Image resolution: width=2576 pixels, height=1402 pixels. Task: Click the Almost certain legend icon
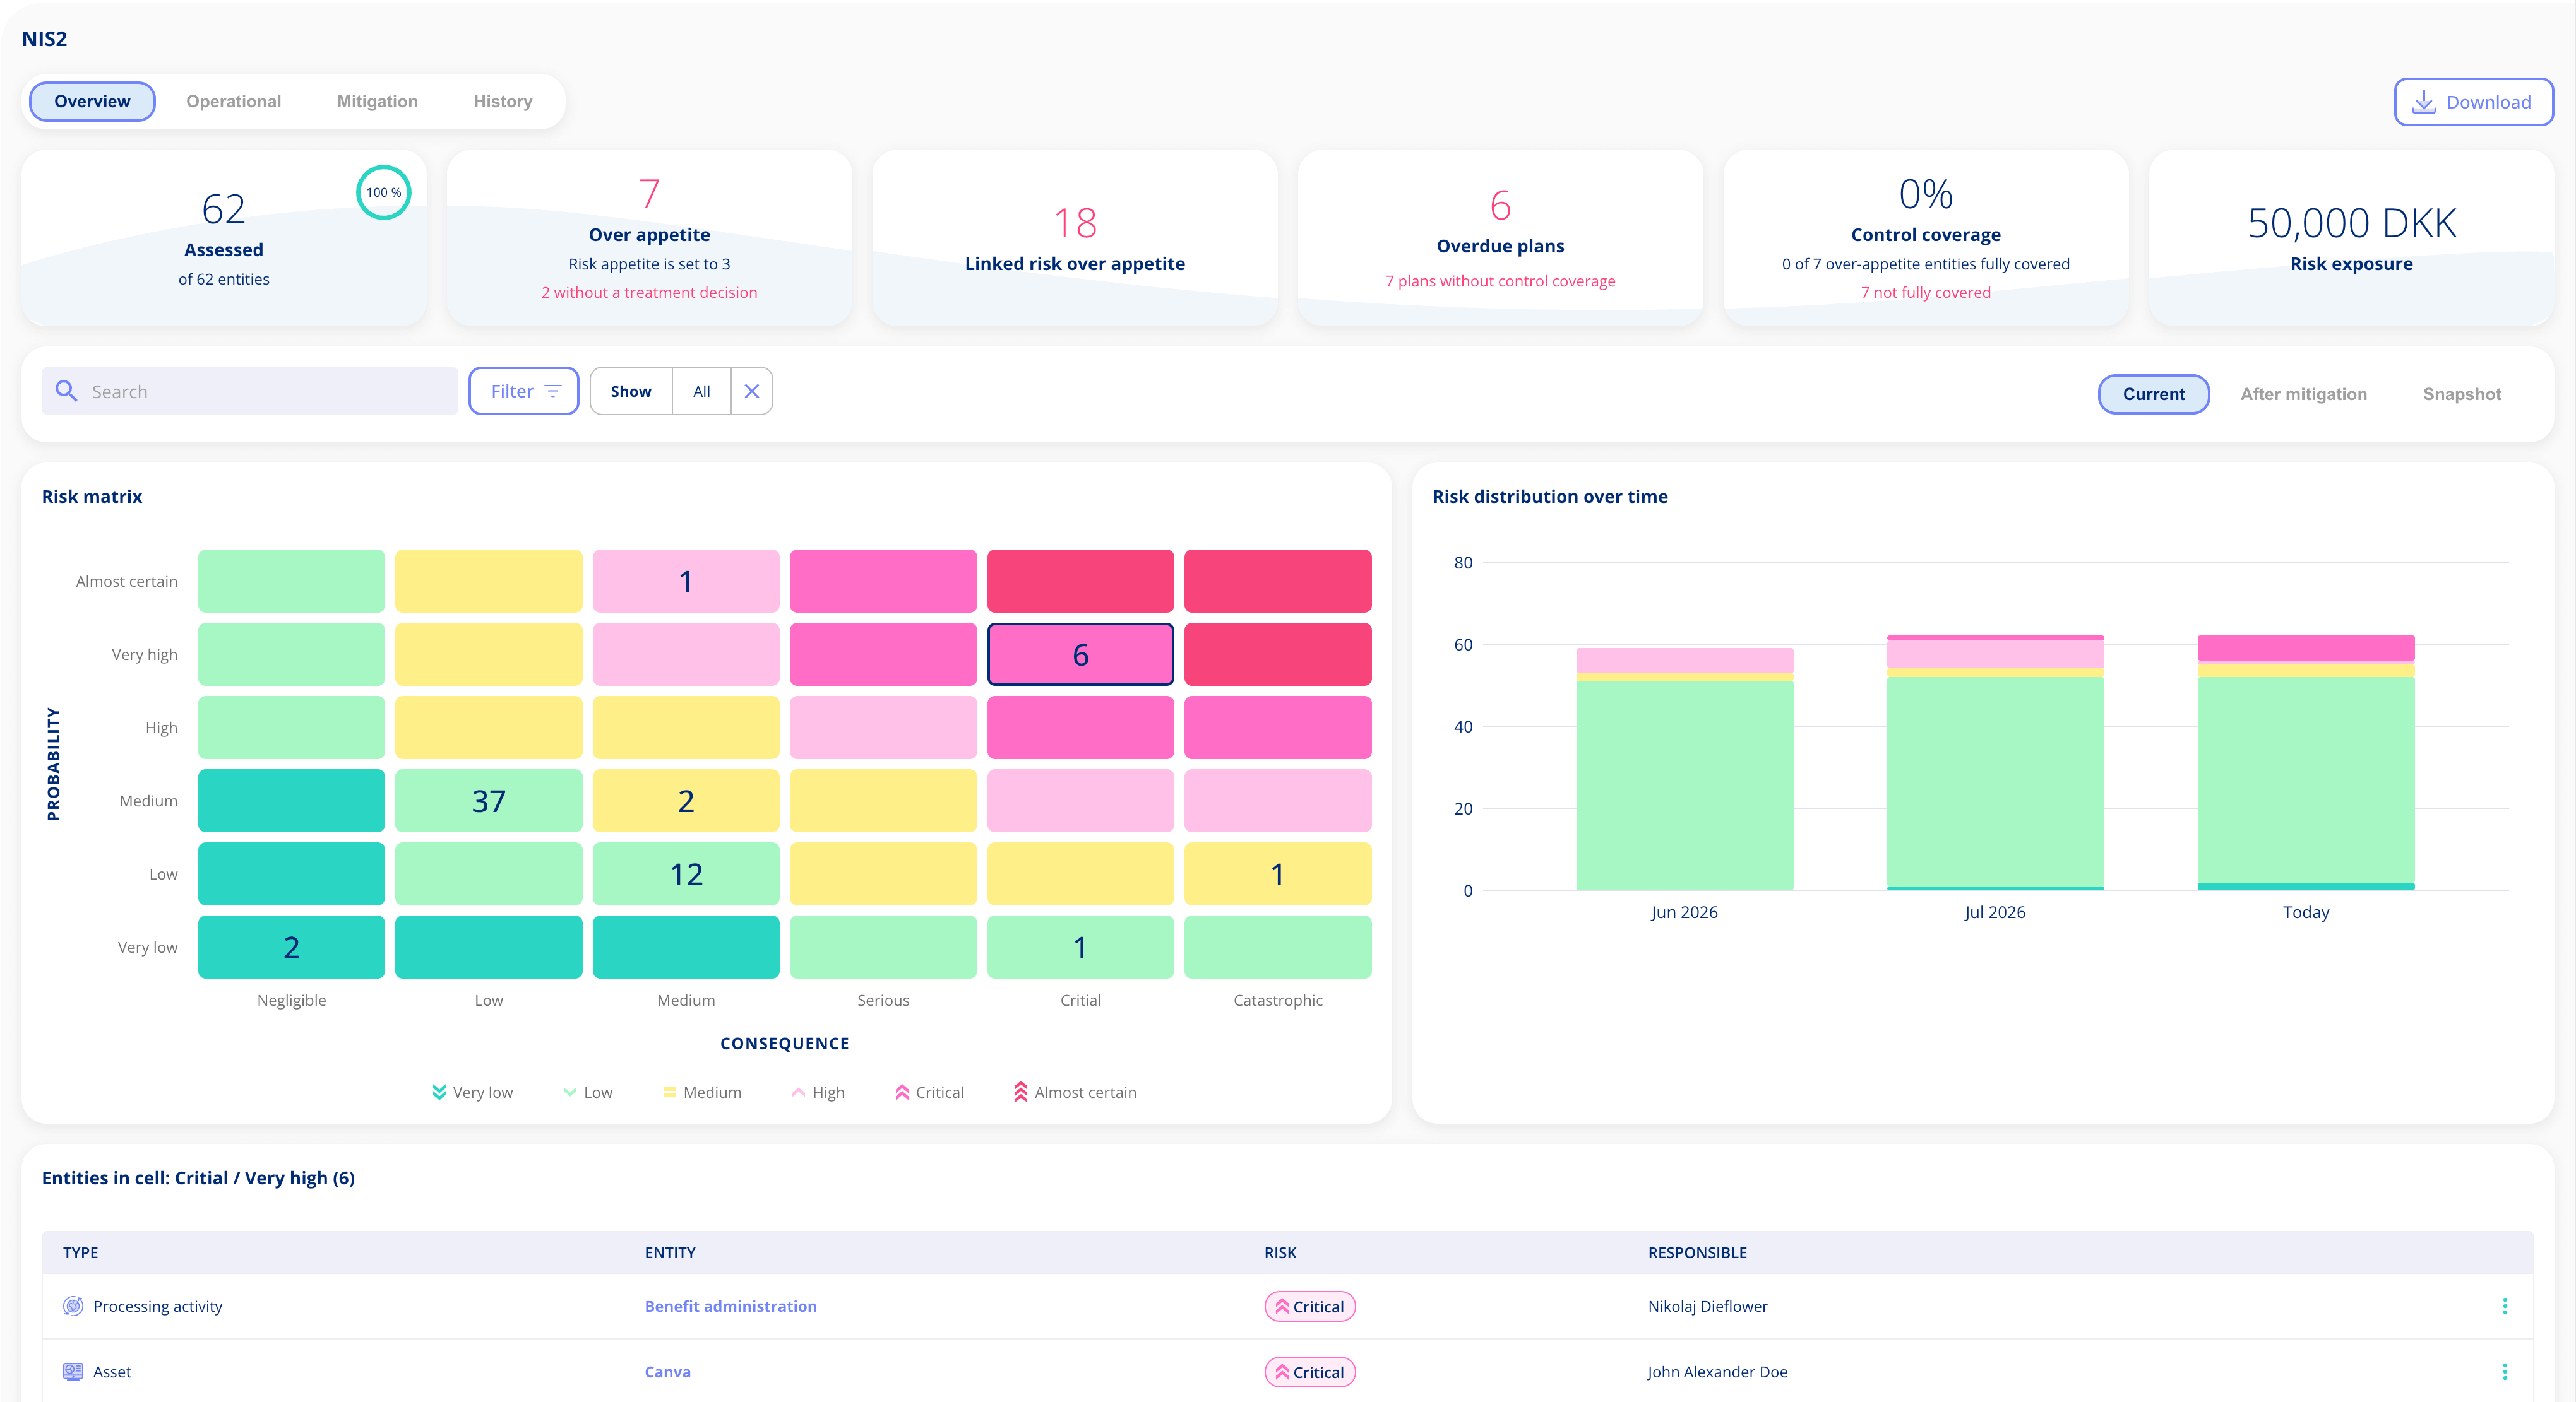(x=1020, y=1091)
